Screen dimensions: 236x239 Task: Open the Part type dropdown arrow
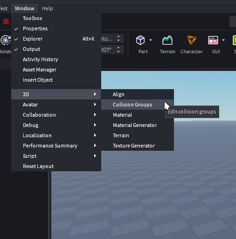pyautogui.click(x=151, y=40)
